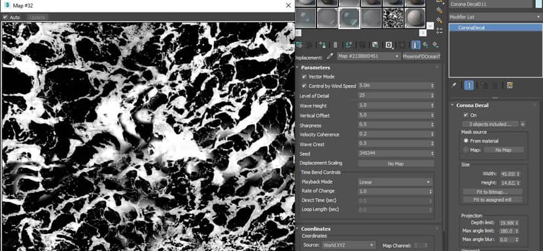Toggle Show Shaded Material in Viewport icon
This screenshot has height=251, width=543.
point(402,45)
